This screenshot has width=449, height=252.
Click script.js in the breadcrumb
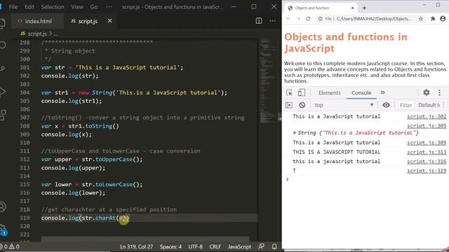36,34
